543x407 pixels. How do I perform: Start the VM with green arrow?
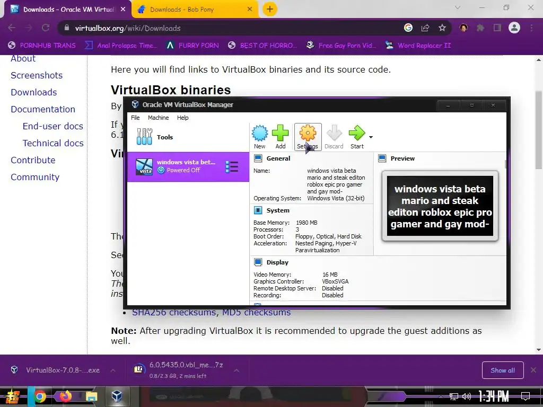(x=357, y=137)
